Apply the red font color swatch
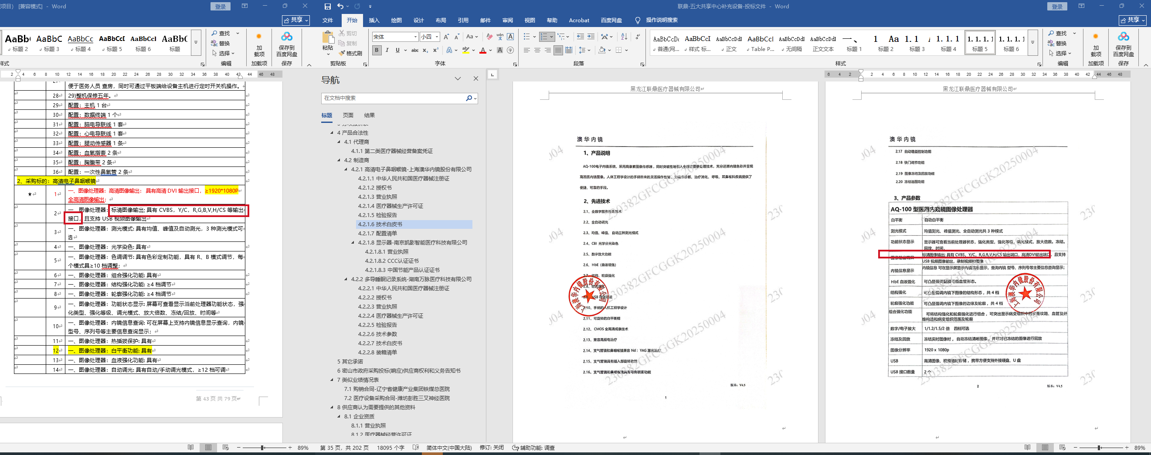The width and height of the screenshot is (1151, 455). [482, 50]
